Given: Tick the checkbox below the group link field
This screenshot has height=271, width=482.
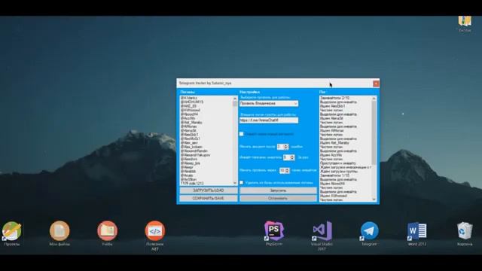Looking at the screenshot, I should [241, 134].
